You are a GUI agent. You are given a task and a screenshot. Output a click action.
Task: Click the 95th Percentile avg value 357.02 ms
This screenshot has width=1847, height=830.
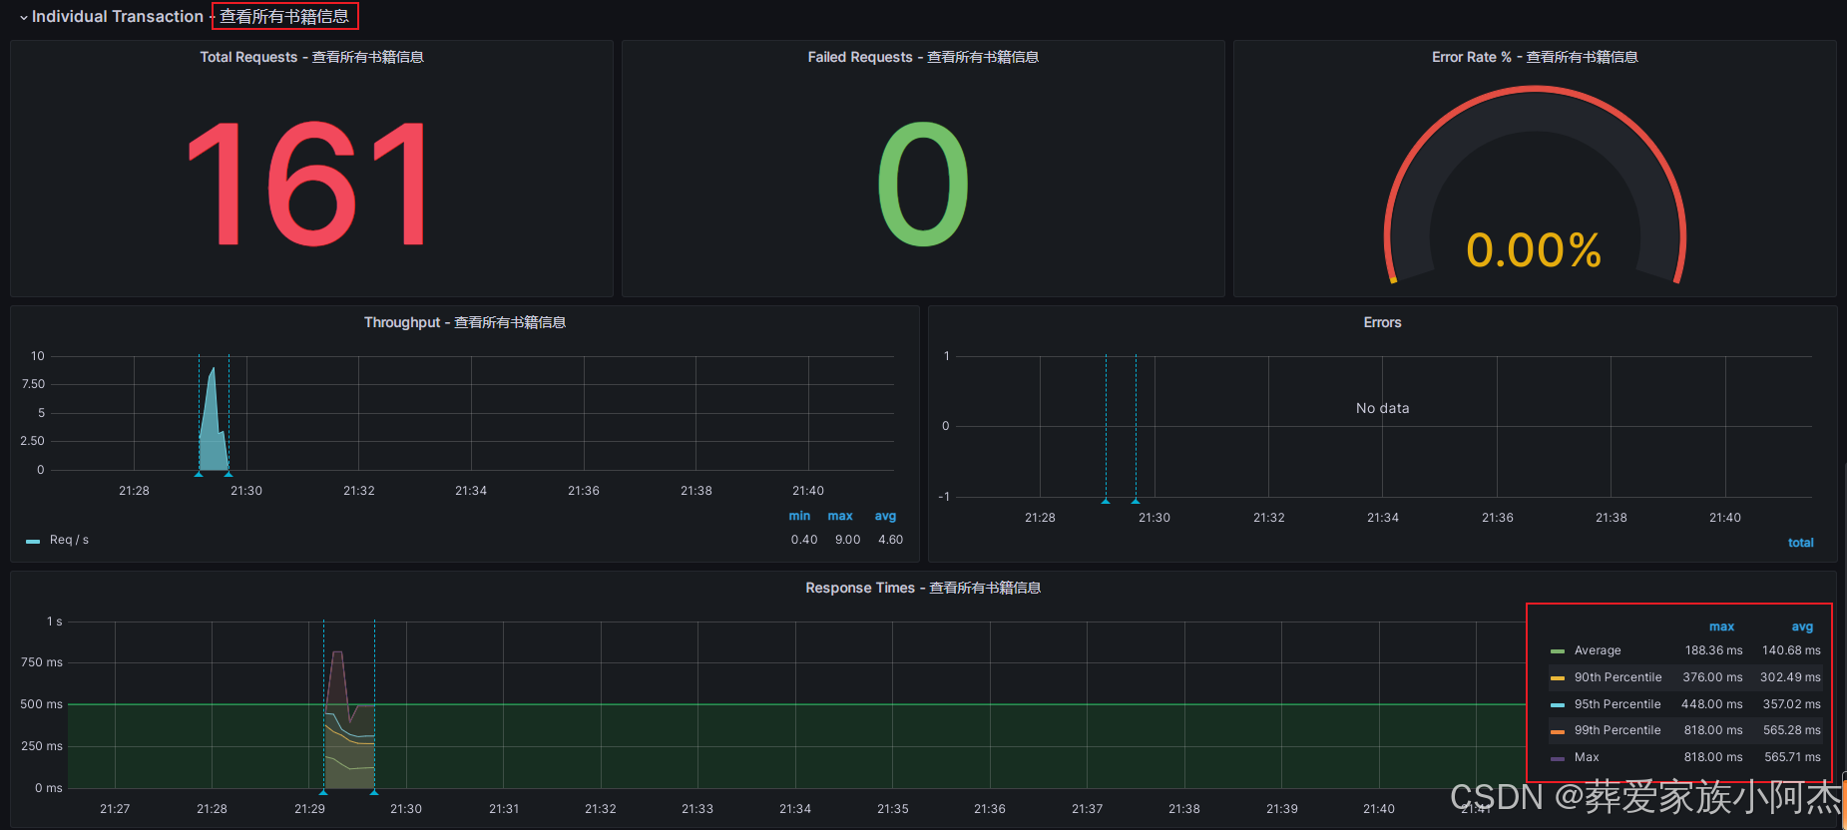(x=1791, y=704)
